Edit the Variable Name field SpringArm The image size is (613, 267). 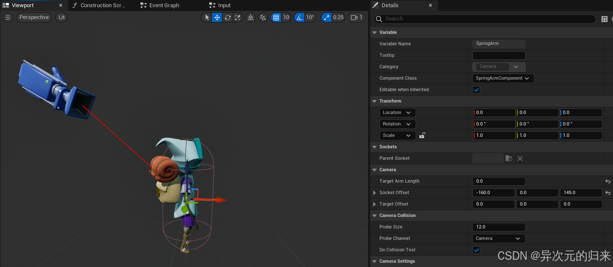[499, 44]
